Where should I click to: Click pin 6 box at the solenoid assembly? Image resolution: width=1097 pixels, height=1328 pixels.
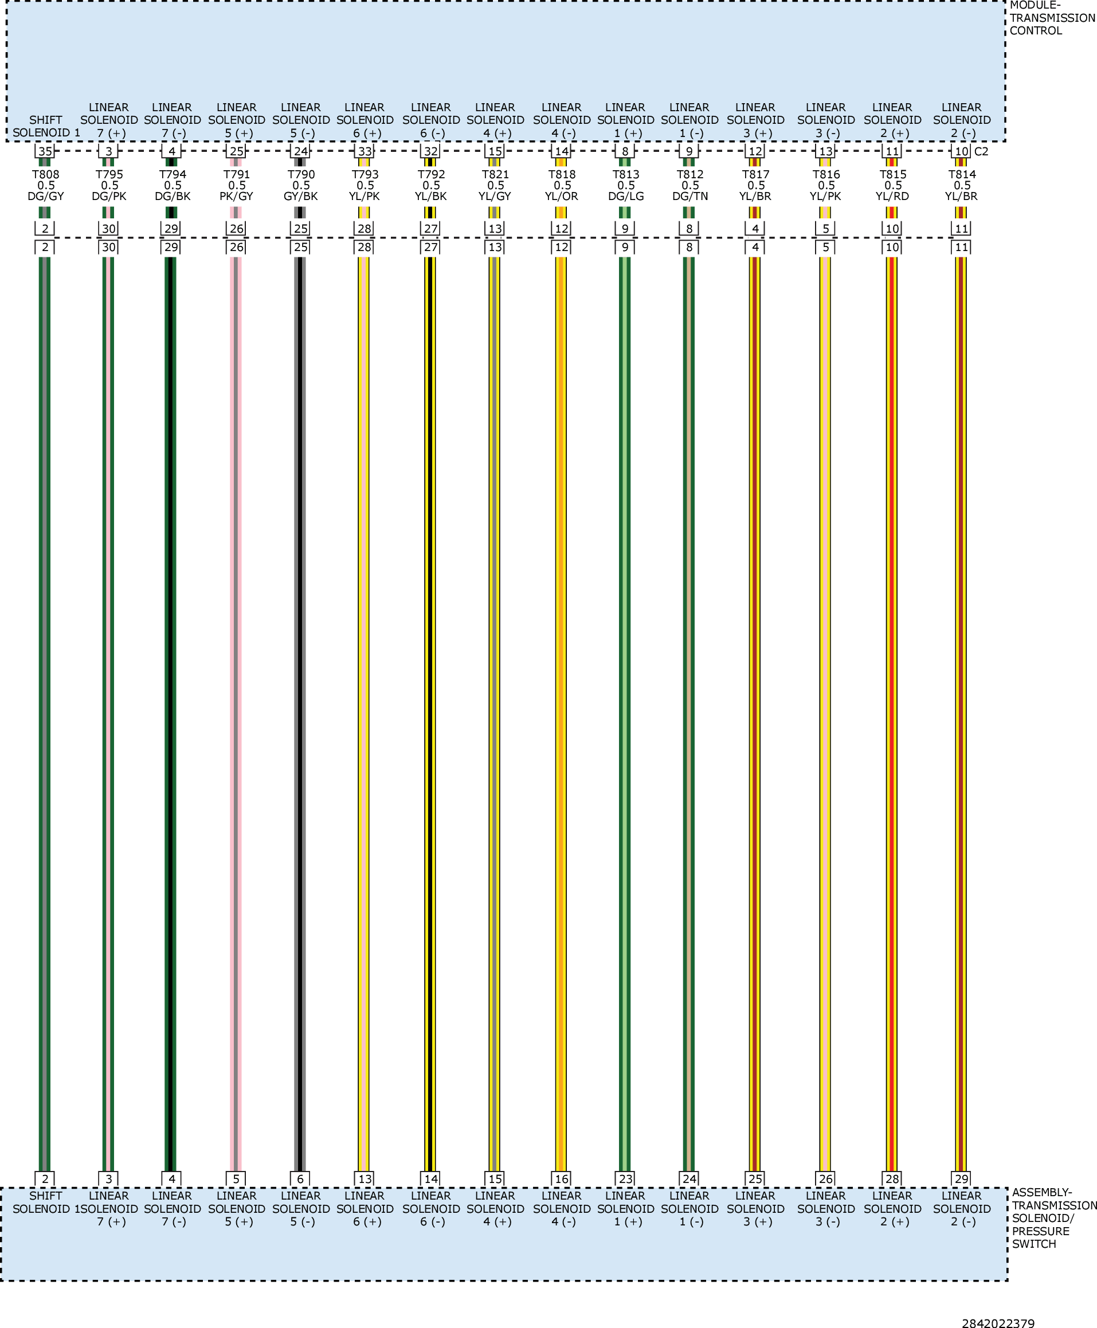[300, 1179]
